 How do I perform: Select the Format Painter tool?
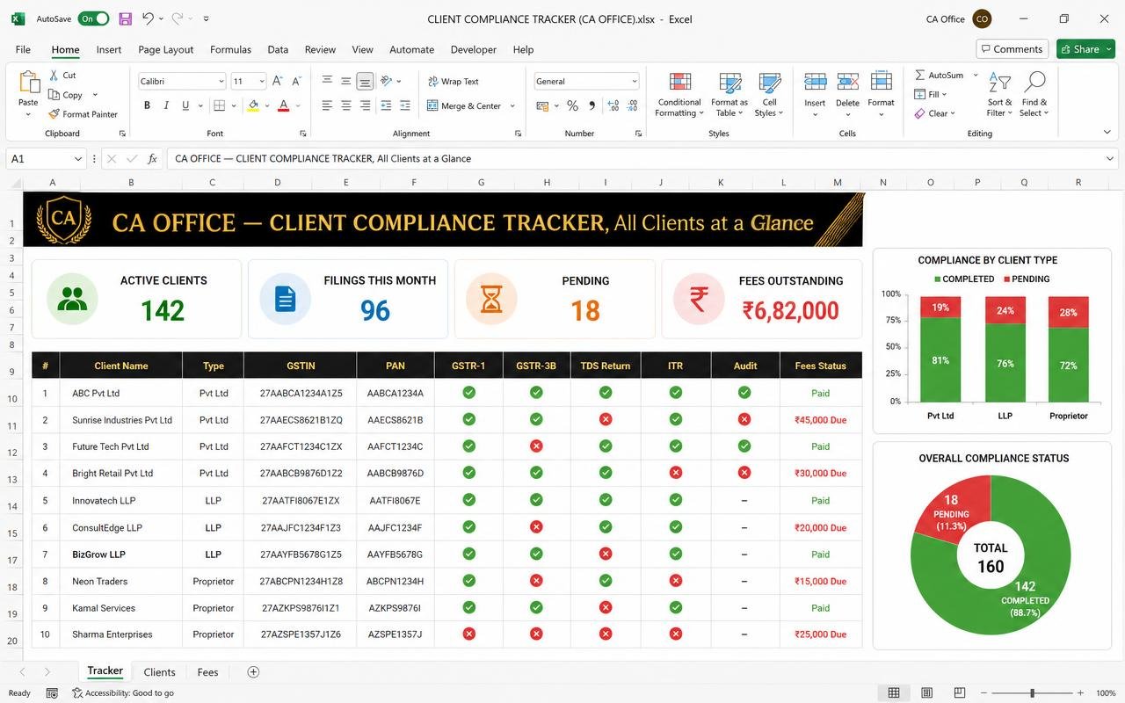click(83, 114)
